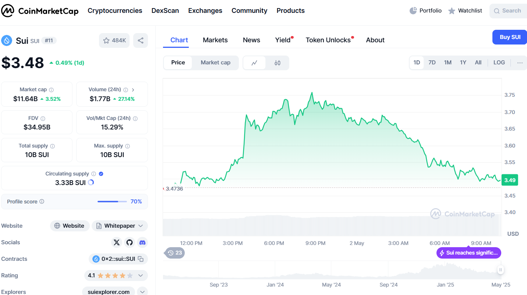Viewport: 527px width, 295px height.
Task: Toggle the Price chart mode
Action: coord(178,63)
